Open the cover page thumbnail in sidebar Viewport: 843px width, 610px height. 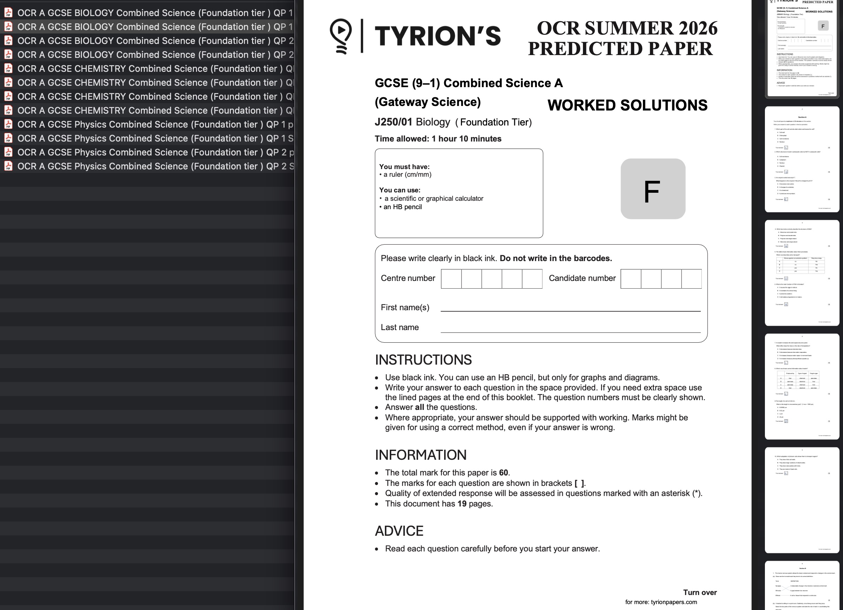(x=802, y=48)
